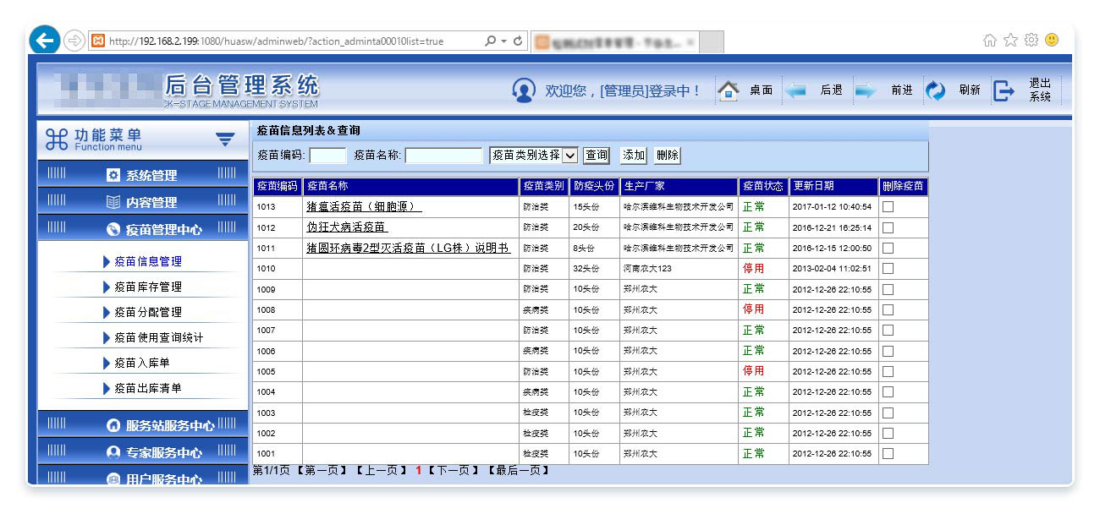
Task: Open the 疫苗类别选择 dropdown
Action: click(534, 156)
